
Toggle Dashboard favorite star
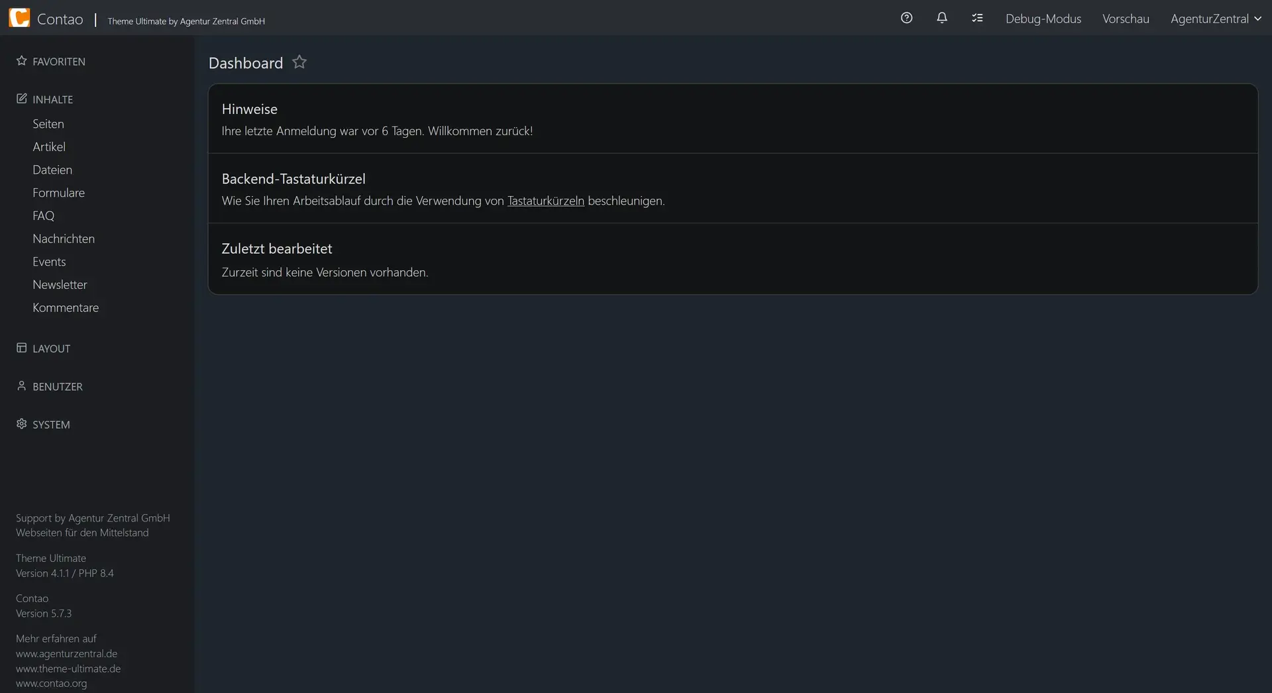click(299, 62)
